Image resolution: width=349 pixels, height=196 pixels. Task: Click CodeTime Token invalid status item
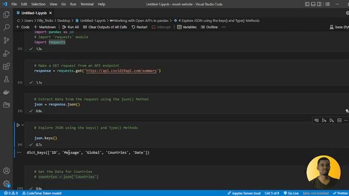(x=42, y=193)
